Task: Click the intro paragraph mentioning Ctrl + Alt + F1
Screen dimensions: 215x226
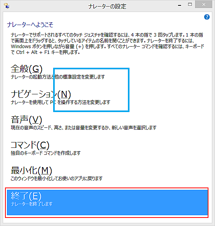Action: (107, 44)
